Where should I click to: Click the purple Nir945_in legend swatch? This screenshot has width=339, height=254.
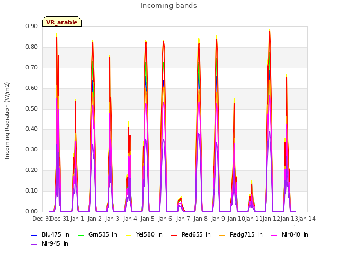click(x=34, y=244)
